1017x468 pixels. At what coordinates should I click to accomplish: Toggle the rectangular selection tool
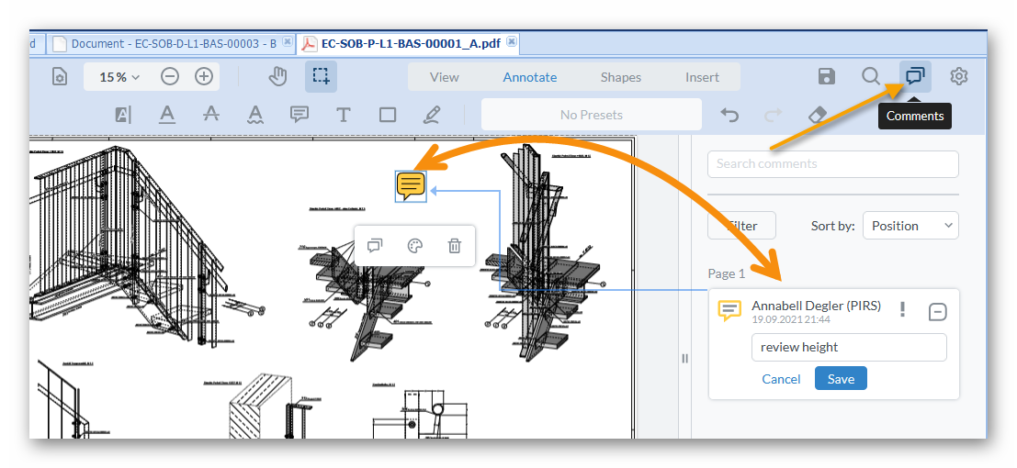(321, 77)
